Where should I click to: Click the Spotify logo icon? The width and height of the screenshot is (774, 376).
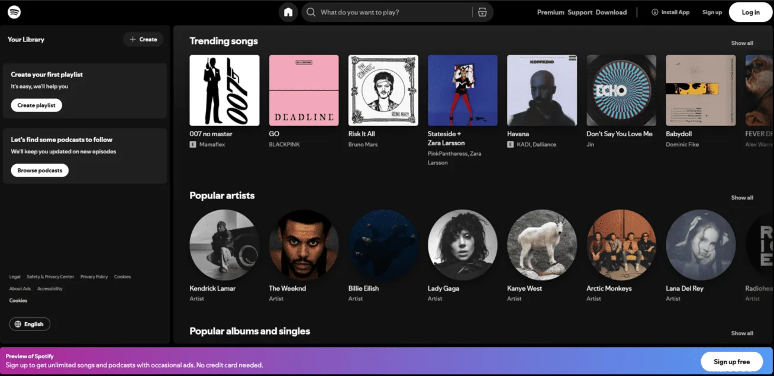tap(14, 12)
